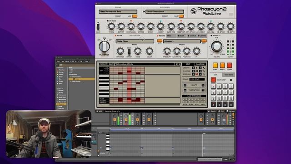
Task: Select pattern pad 4
Action: 231,86
